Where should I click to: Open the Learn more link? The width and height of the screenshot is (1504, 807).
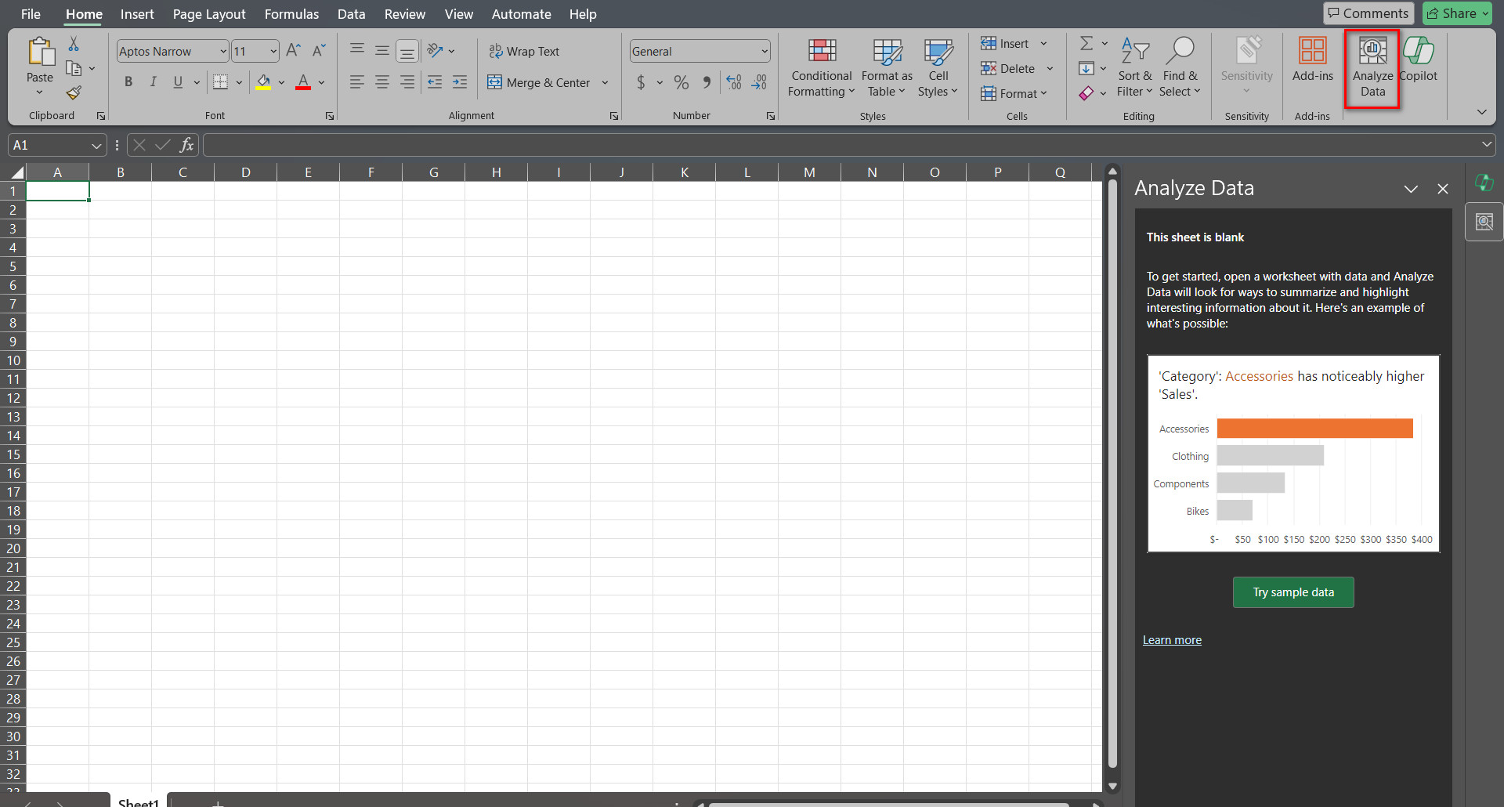pos(1171,640)
